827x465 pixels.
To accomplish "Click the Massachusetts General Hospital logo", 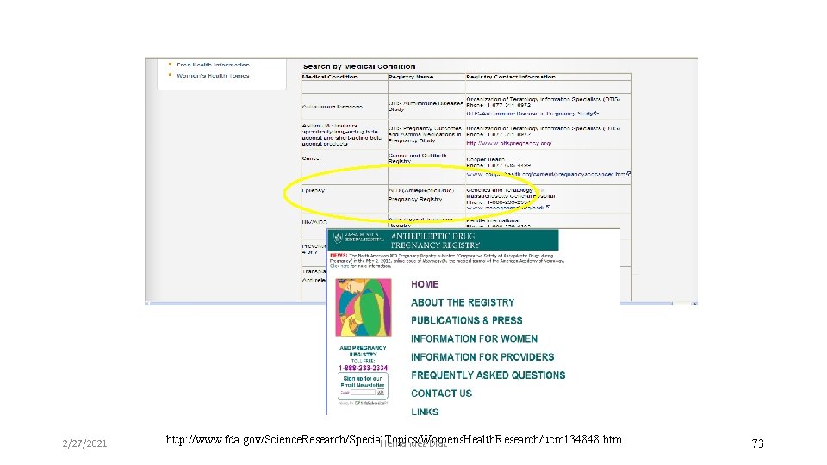I will tap(358, 239).
